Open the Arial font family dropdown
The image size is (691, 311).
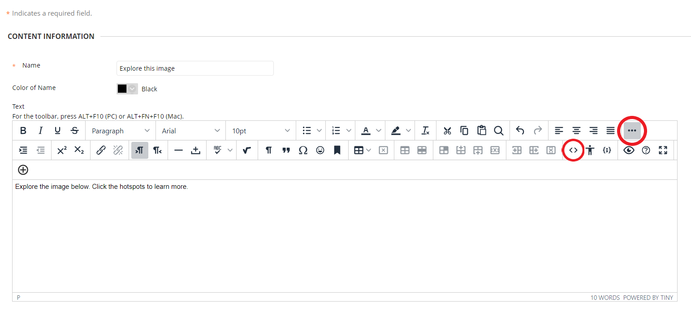click(191, 131)
